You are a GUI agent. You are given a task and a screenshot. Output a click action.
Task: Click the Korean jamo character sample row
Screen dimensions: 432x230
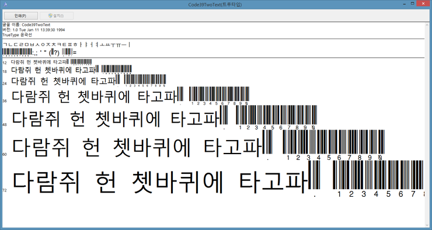point(66,44)
